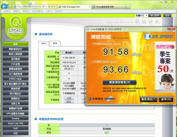Screen dimensions: 177x137
Task: Open VPN 虛擬私有網路 in sidebar
Action: [x=15, y=114]
